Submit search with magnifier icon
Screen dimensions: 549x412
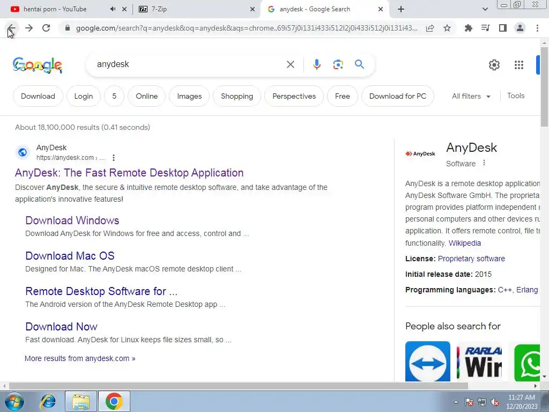point(359,64)
